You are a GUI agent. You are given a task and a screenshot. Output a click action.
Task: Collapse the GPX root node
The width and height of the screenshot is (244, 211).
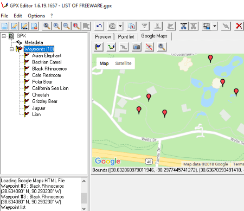click(x=4, y=36)
